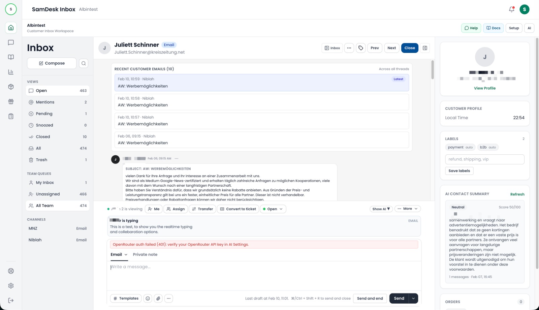
Task: Open the Conversations chat bubble icon in sidebar
Action: click(x=11, y=42)
